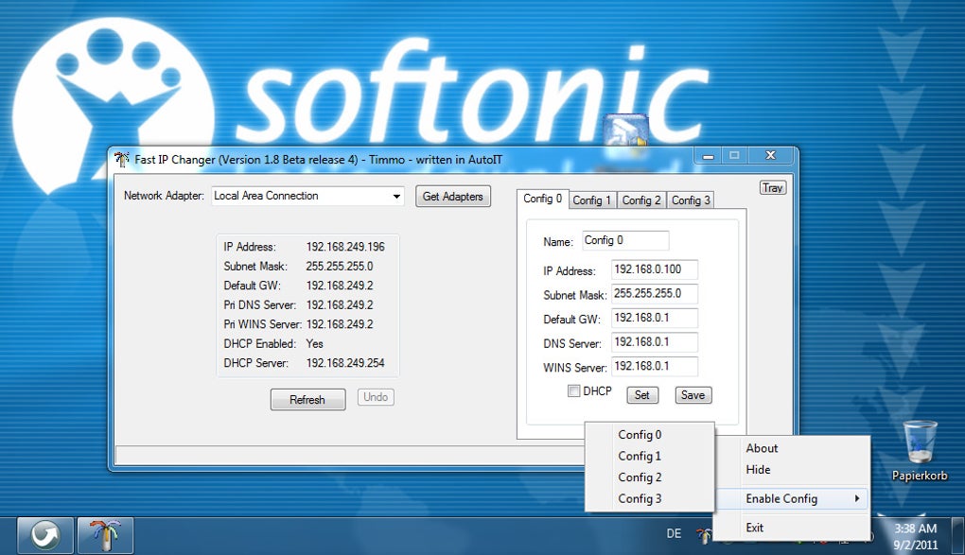
Task: Enable the DHCP checkbox
Action: (573, 390)
